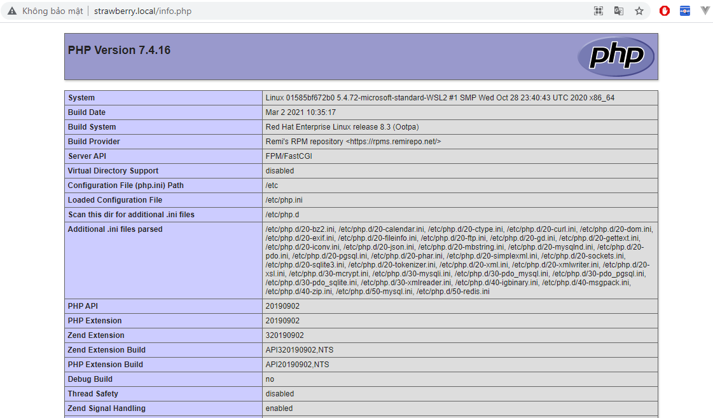Screen dimensions: 713x418
Task: Select the enabled value for Zend Signal Handling
Action: pyautogui.click(x=279, y=408)
